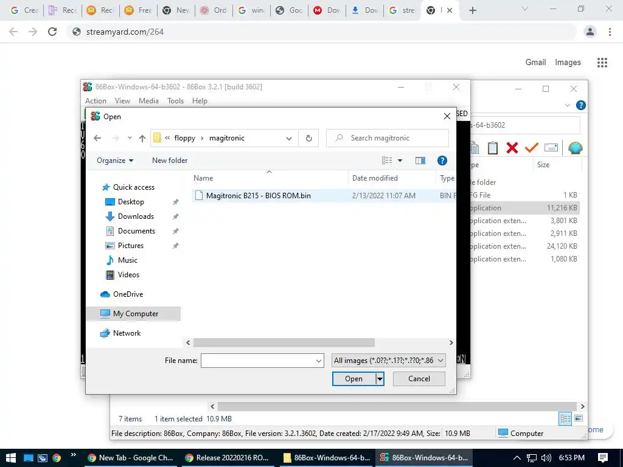623x467 pixels.
Task: Open the view options dropdown arrow
Action: click(400, 161)
